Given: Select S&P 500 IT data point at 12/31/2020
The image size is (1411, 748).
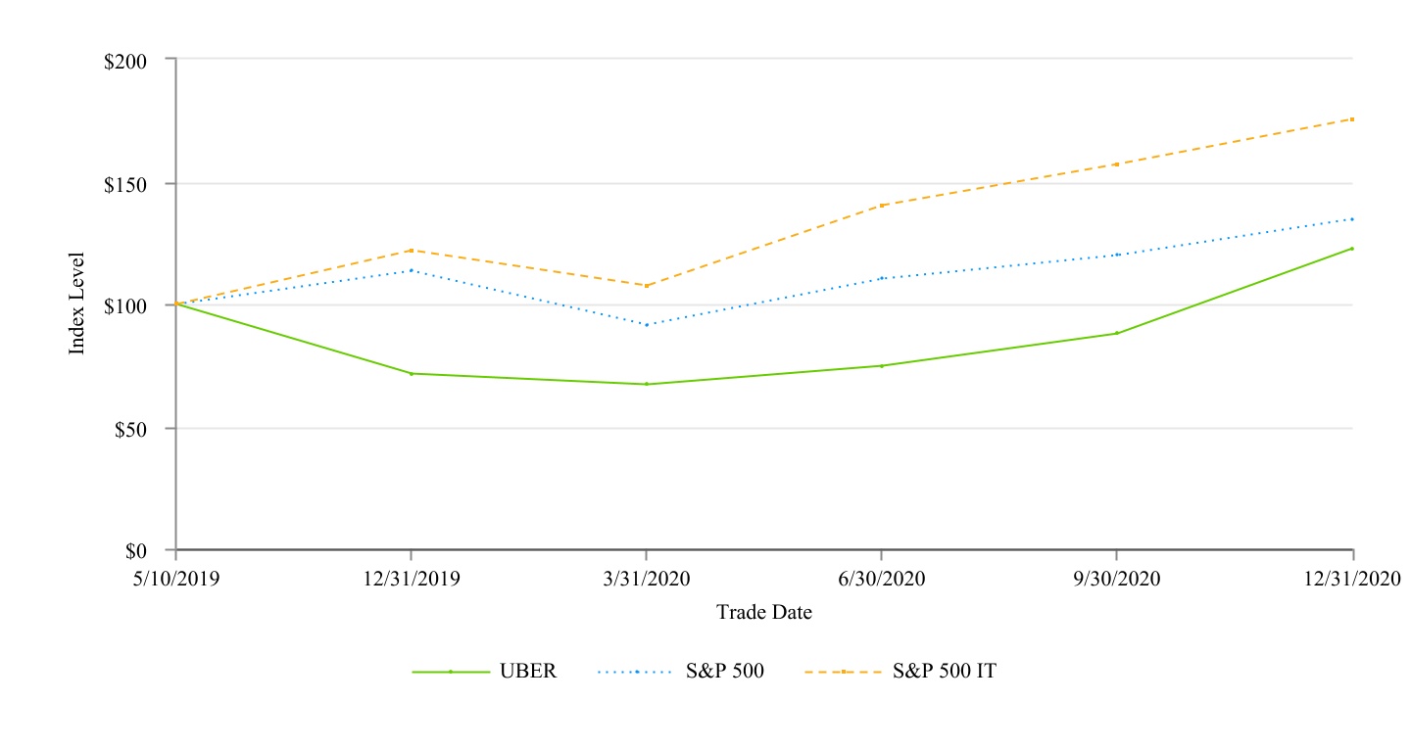Looking at the screenshot, I should click(1352, 119).
